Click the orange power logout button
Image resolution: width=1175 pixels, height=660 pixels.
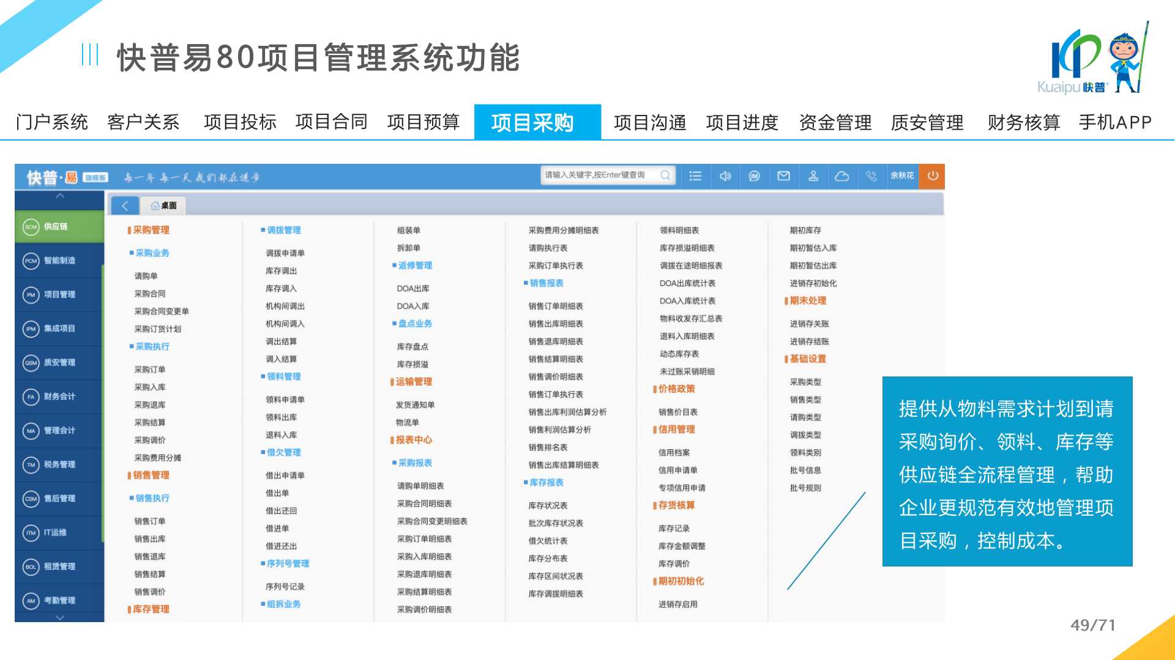932,176
